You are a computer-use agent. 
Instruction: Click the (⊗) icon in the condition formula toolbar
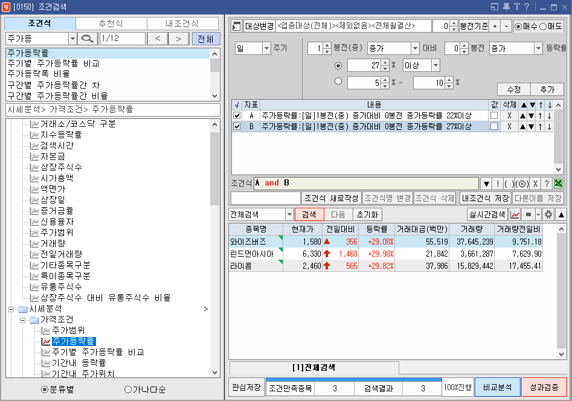coord(522,184)
